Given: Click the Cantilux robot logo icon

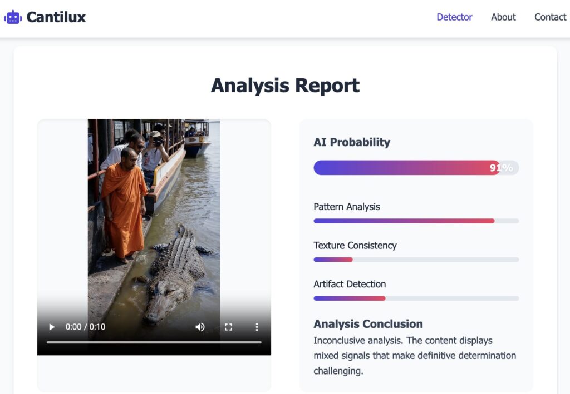Looking at the screenshot, I should click(13, 17).
